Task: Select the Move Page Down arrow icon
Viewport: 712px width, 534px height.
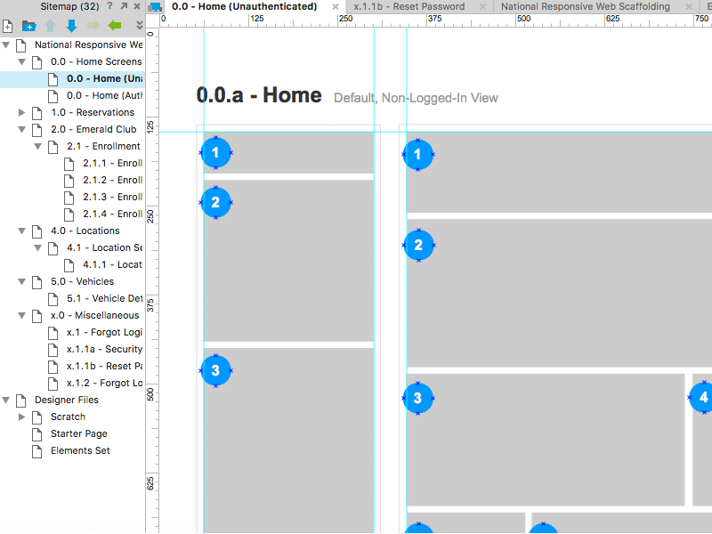Action: pos(71,25)
